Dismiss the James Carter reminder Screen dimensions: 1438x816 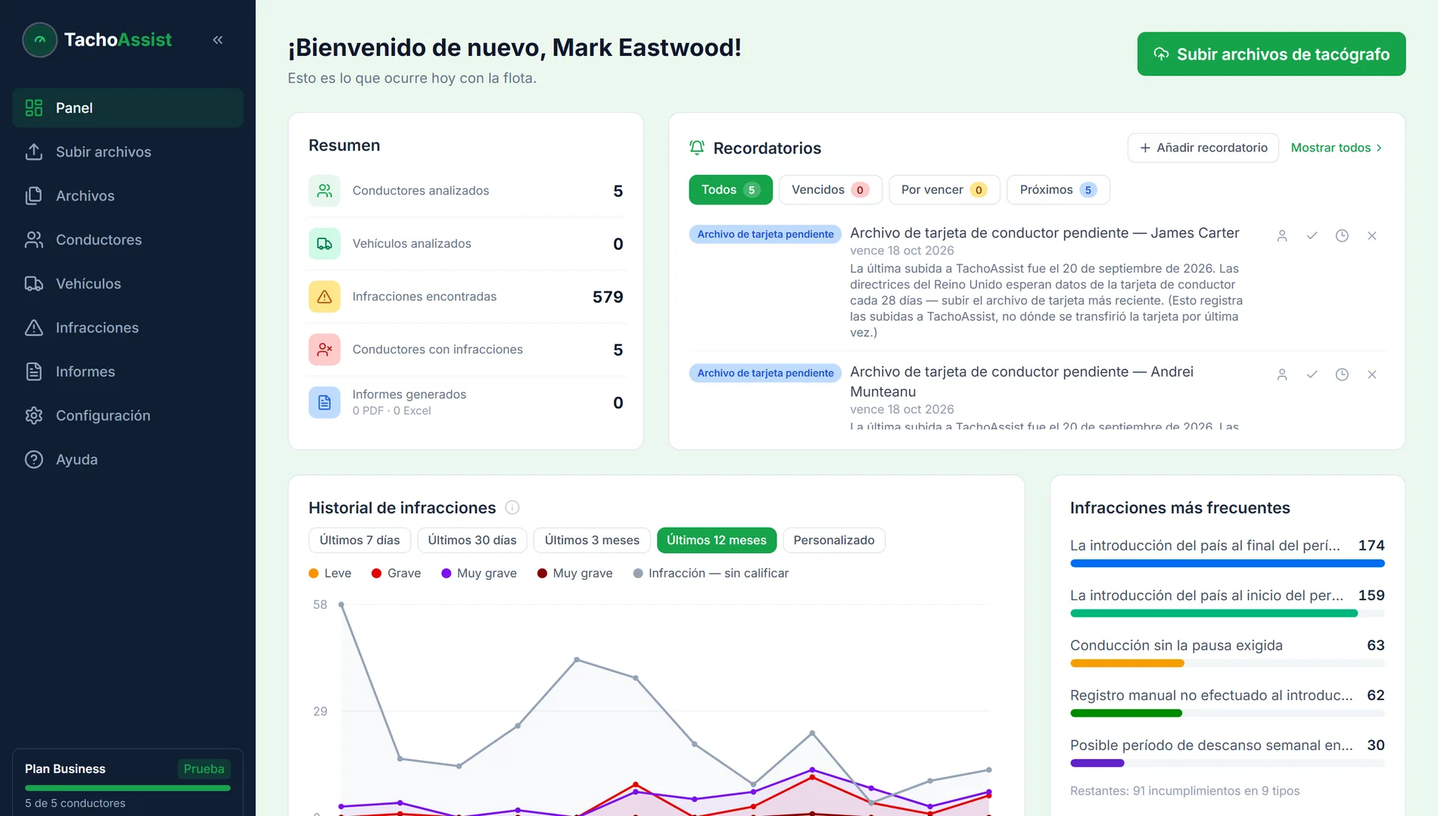(x=1372, y=236)
